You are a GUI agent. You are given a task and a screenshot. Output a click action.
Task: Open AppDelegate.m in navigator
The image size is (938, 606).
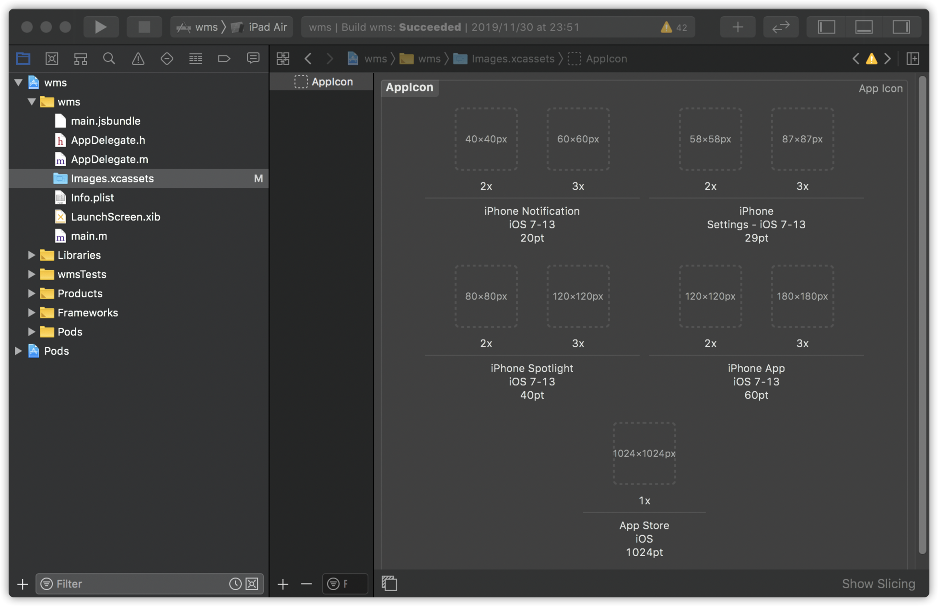(x=109, y=159)
